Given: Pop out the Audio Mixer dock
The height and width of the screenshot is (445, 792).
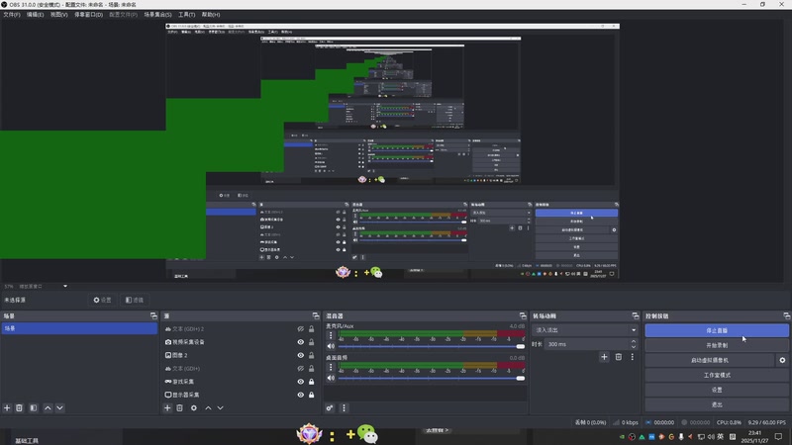Looking at the screenshot, I should (x=523, y=315).
